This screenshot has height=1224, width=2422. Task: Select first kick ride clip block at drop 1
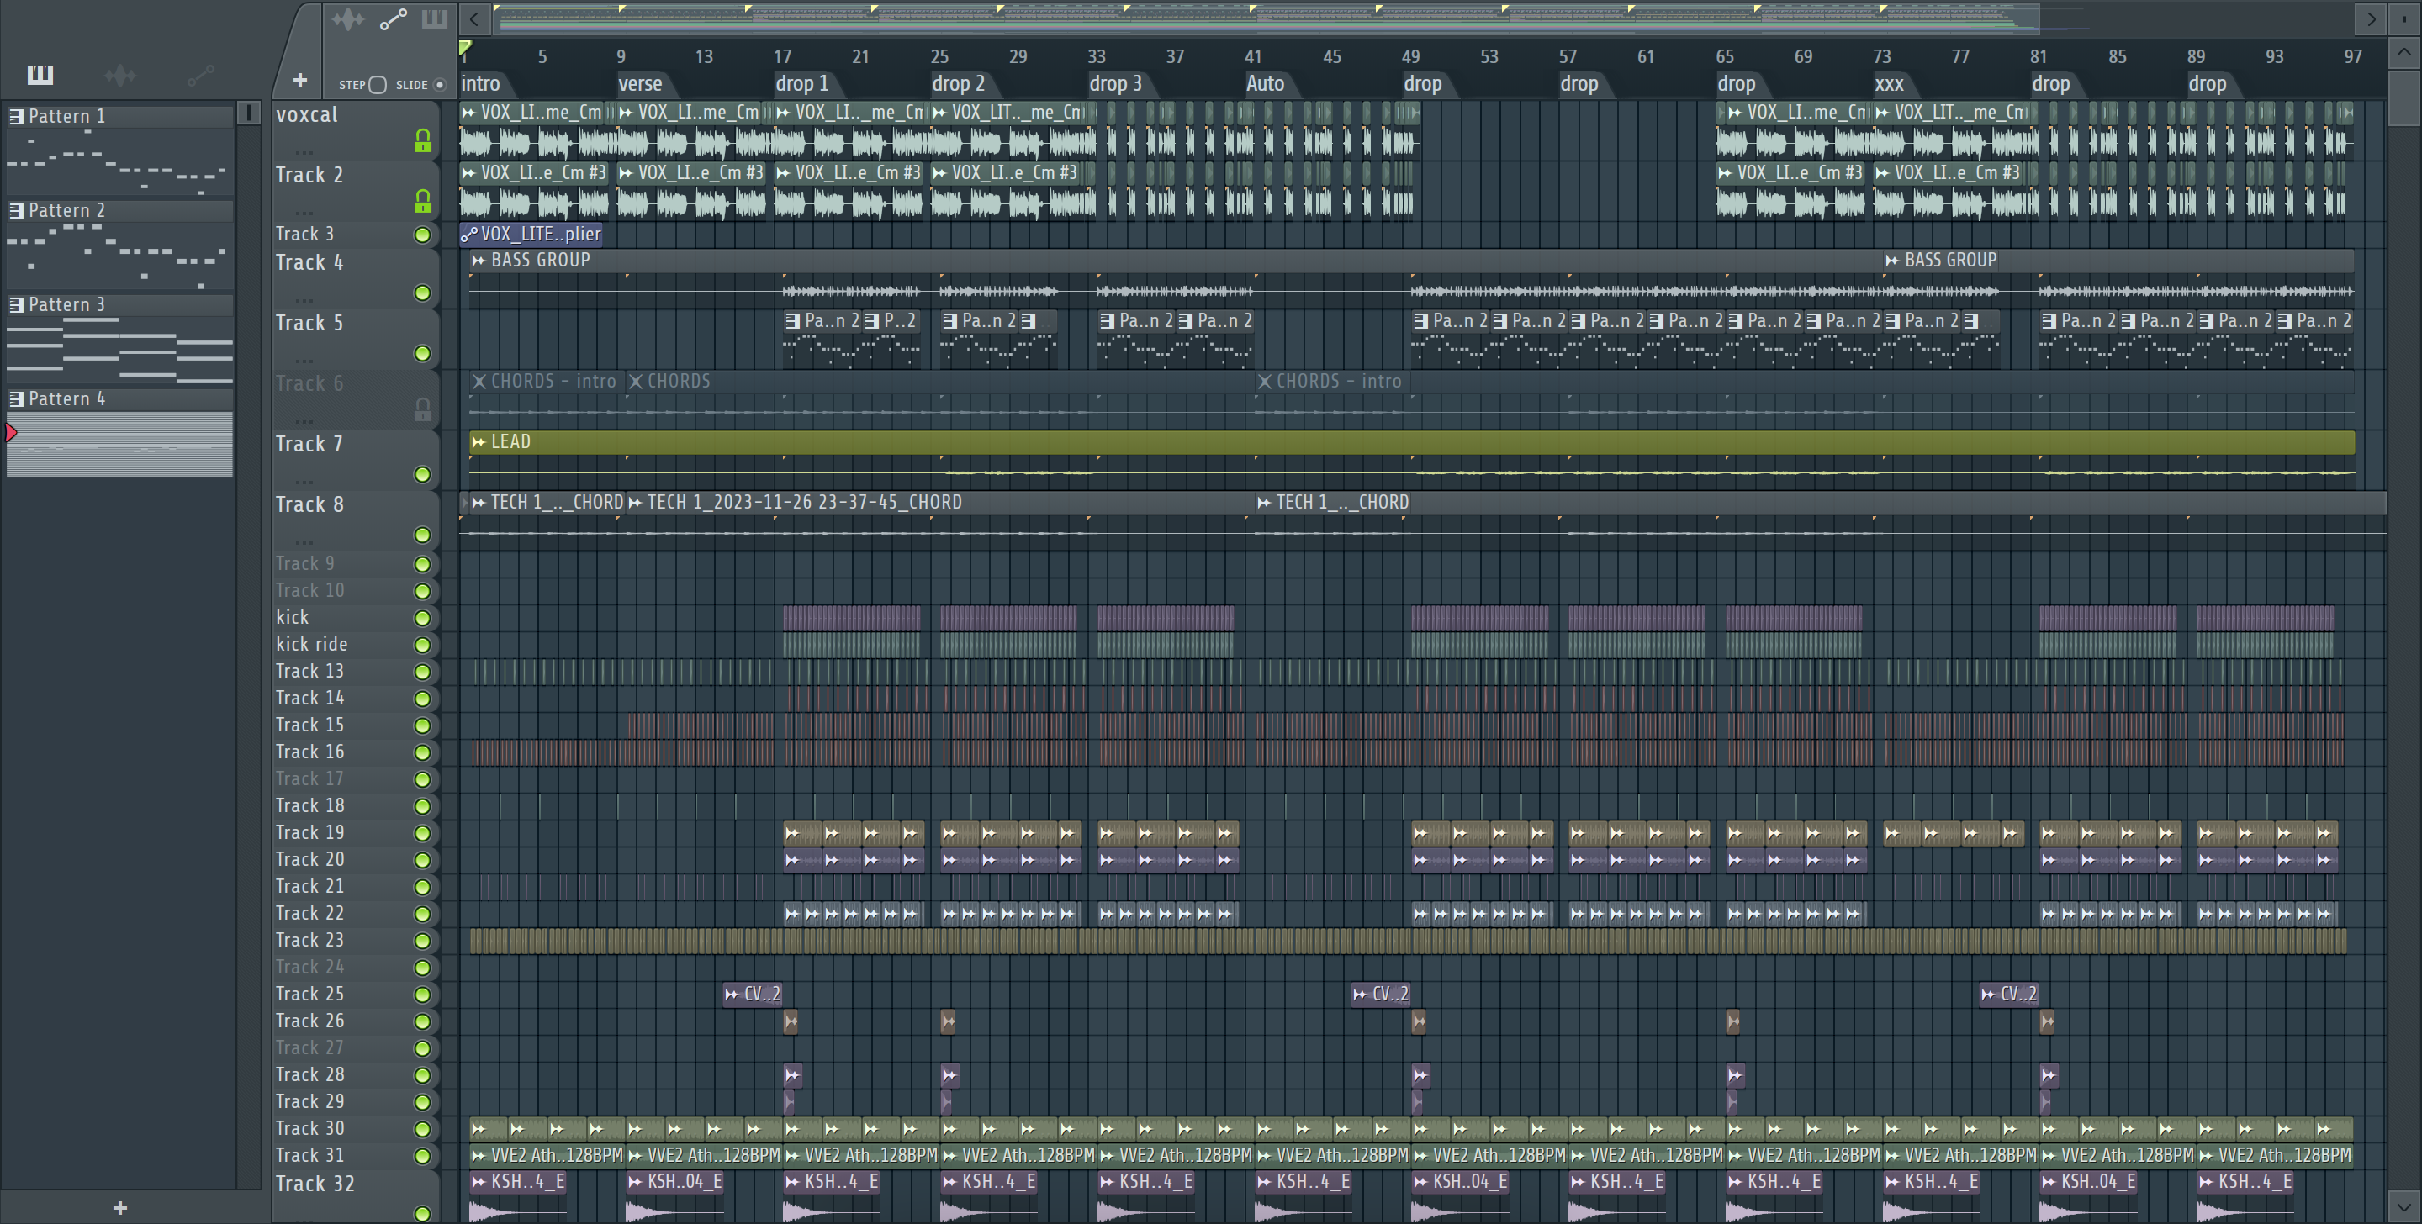[x=852, y=644]
